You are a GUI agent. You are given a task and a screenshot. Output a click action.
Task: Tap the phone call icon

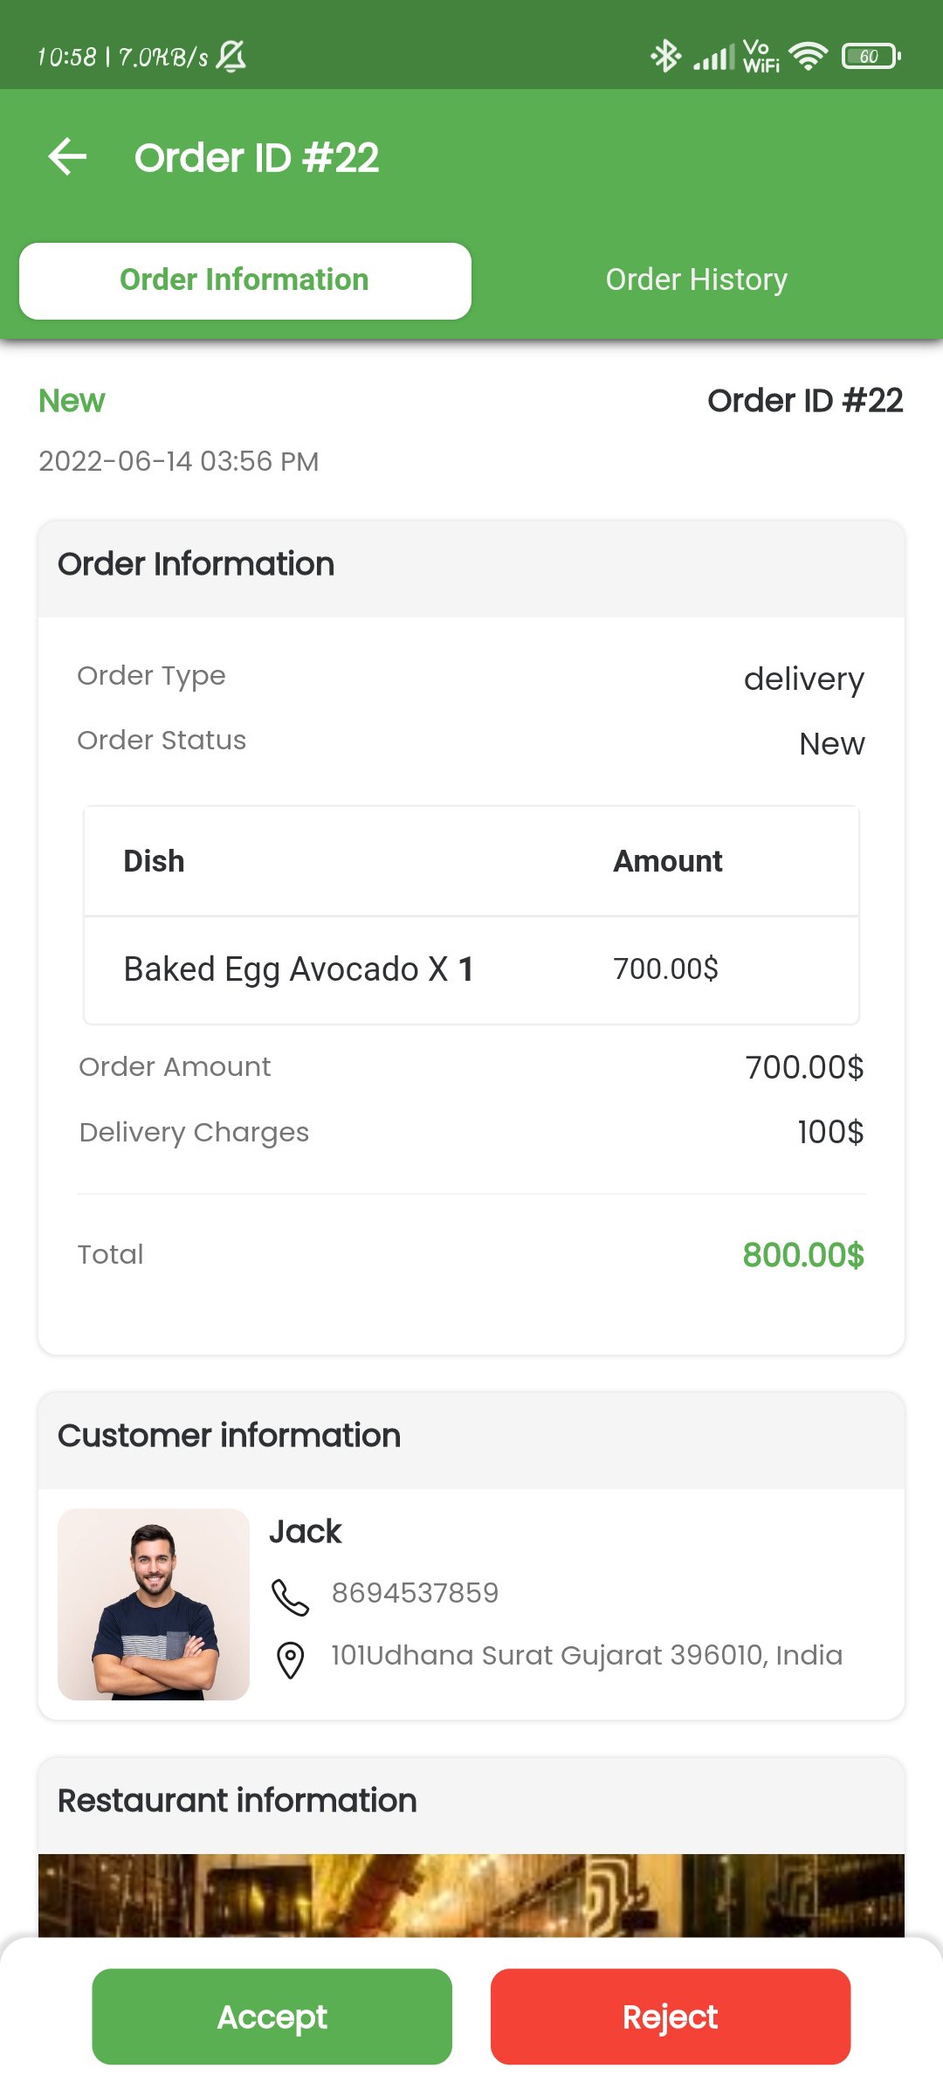pos(290,1596)
